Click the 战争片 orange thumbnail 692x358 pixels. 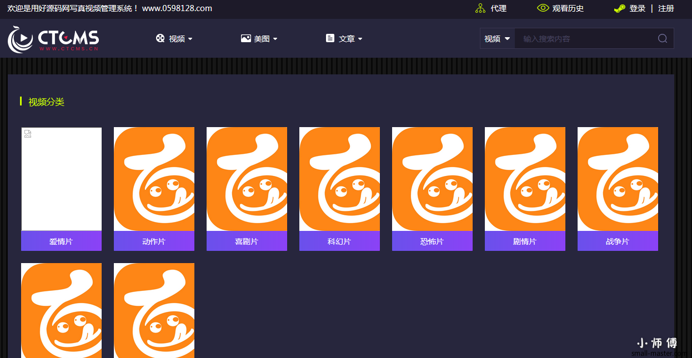[x=618, y=179]
